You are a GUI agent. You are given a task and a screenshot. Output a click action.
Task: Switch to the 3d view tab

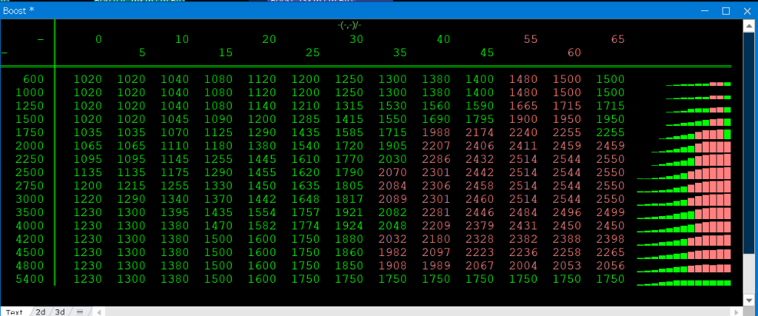pos(60,312)
